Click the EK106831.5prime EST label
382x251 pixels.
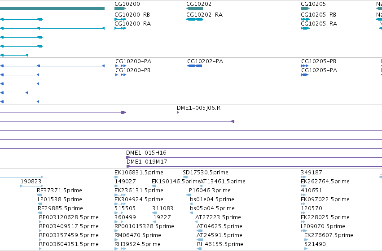pos(139,173)
